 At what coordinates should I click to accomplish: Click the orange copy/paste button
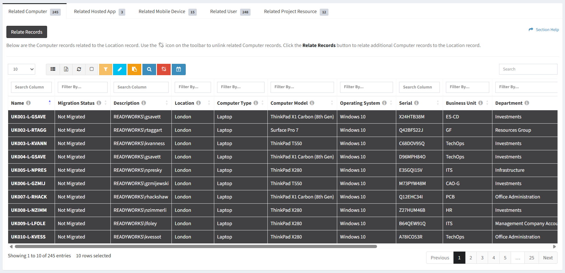click(x=134, y=69)
